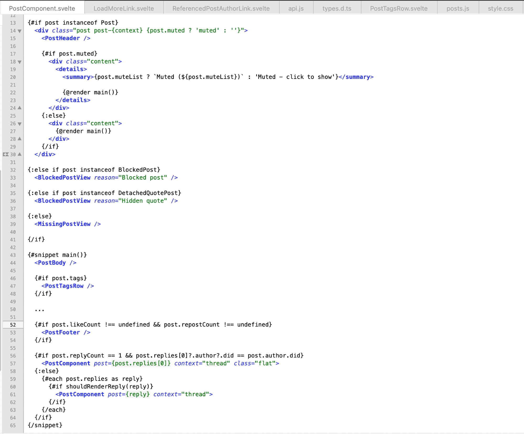Click the closing fold marker on line 24
Screen dimensions: 524x434
click(20, 108)
